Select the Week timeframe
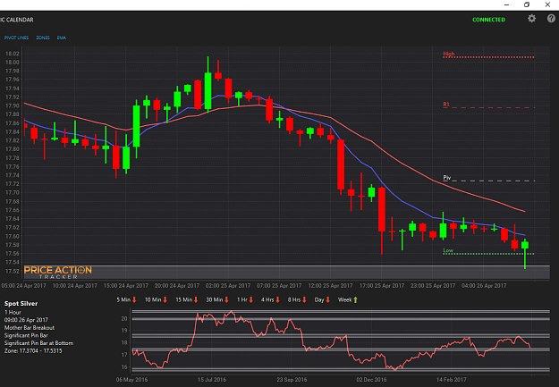Viewport: 559px width, 387px height. [x=344, y=299]
